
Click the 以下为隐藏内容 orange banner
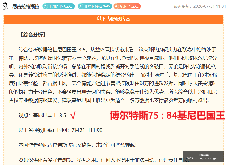pyautogui.click(x=113, y=19)
